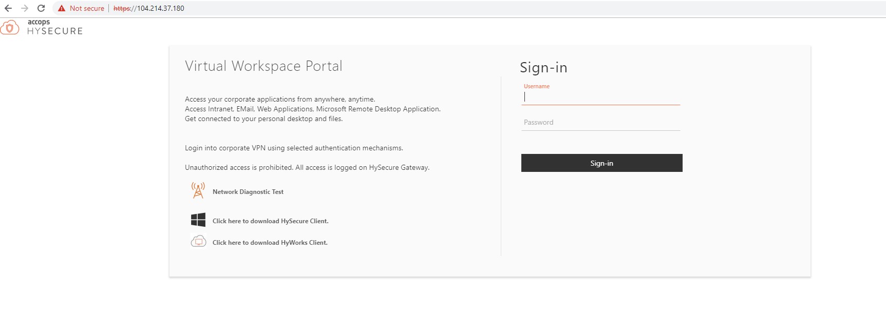Click the Virtual Workspace Portal heading
Image resolution: width=886 pixels, height=333 pixels.
point(263,66)
